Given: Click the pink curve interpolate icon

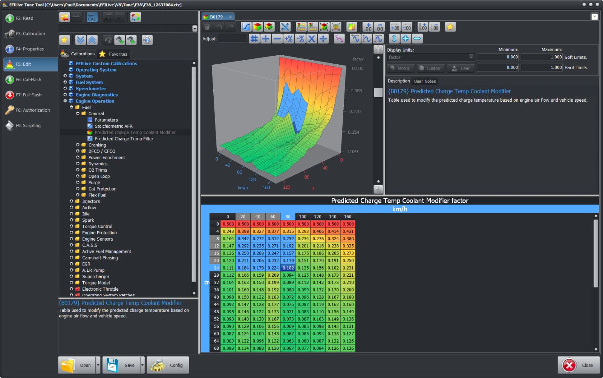Looking at the screenshot, I should point(339,38).
